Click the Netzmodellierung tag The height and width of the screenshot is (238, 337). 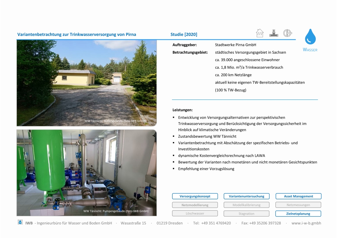click(195, 205)
